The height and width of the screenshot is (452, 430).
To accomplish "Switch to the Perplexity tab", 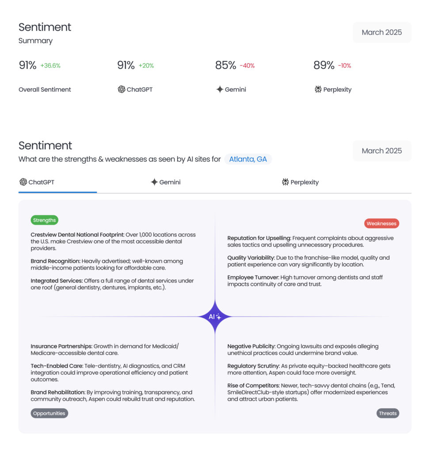I will [x=300, y=182].
